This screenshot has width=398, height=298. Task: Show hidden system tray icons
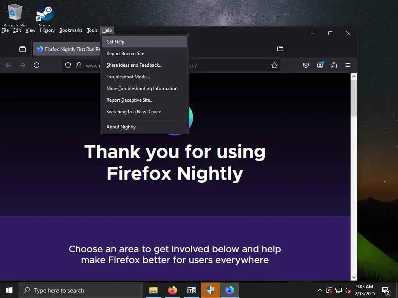pos(320,290)
